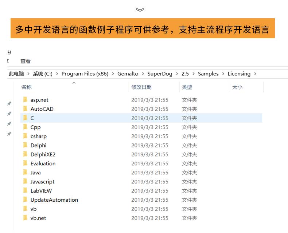Go to 此电脑 in address bar

click(x=16, y=74)
